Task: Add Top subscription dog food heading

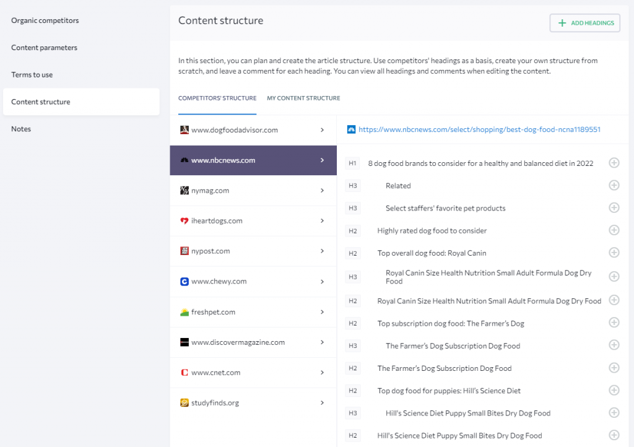Action: click(614, 323)
